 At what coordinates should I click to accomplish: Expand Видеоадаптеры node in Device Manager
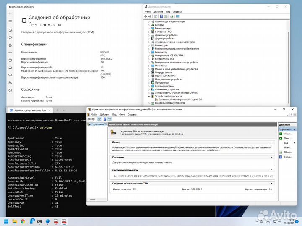point(149,28)
